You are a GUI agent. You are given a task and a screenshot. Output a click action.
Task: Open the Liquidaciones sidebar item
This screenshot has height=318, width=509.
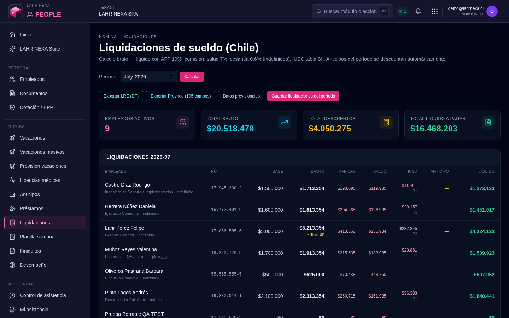(x=45, y=223)
